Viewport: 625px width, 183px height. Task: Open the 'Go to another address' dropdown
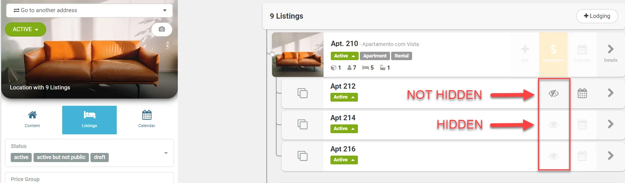pos(89,10)
